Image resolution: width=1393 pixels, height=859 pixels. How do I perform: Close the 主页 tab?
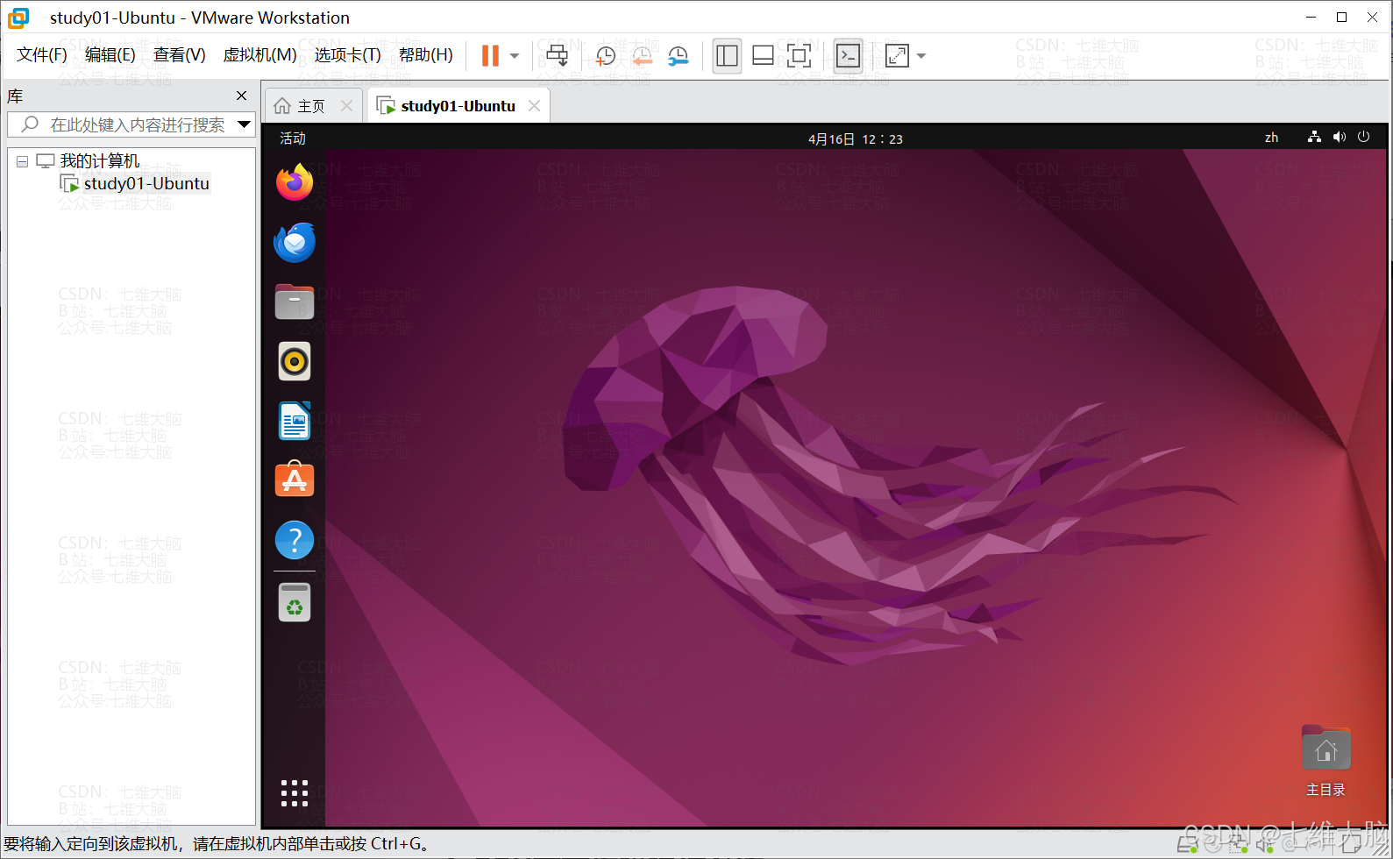coord(346,106)
